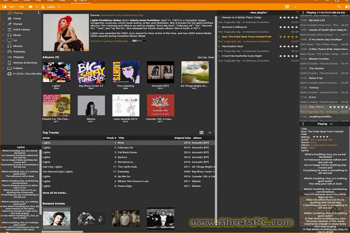The height and width of the screenshot is (233, 350).
Task: Click the Lights artist breadcrumb
Action: click(48, 7)
